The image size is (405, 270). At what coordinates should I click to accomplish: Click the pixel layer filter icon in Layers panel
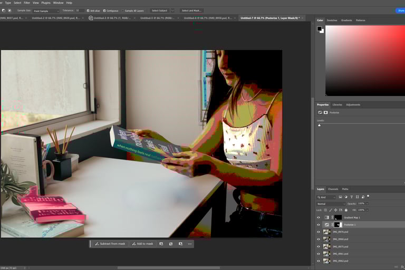341,197
